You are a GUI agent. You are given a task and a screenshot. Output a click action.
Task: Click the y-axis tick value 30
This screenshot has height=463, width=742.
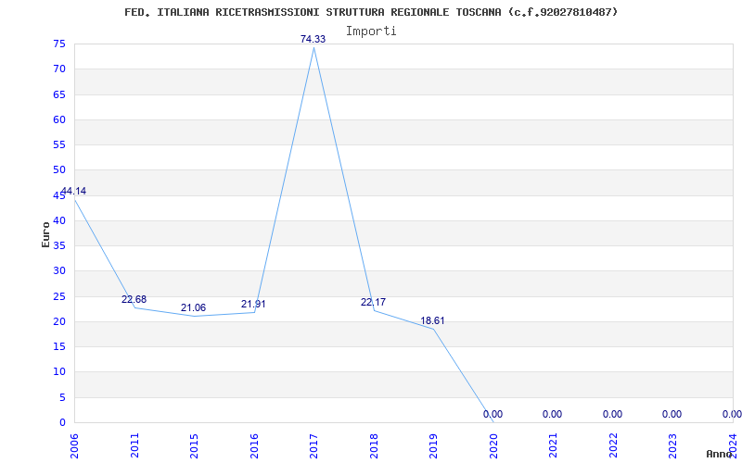pos(59,270)
